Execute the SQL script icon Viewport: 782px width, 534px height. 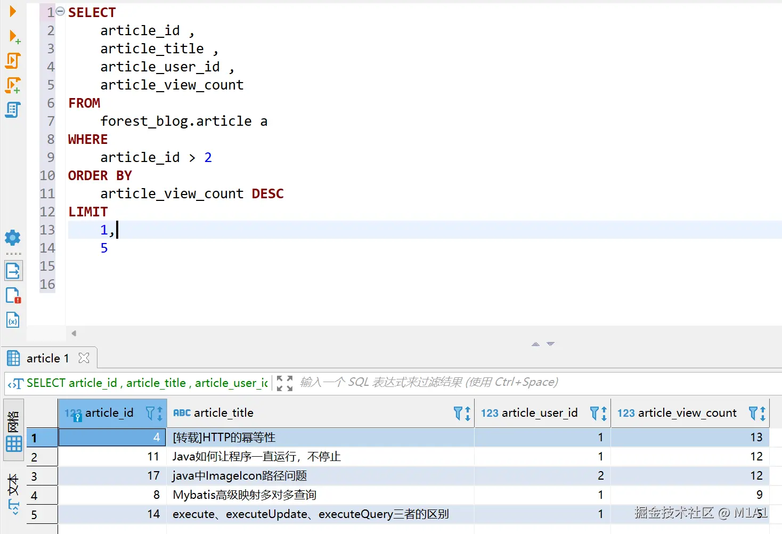13,61
